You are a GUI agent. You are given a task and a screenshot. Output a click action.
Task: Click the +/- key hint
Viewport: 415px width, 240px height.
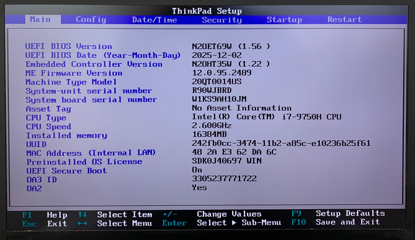[x=170, y=214]
